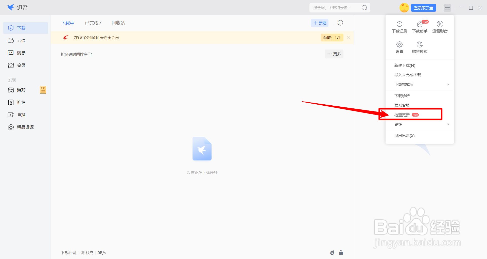Screen dimensions: 487x259
Task: Select 检查更新 menu item
Action: (x=420, y=115)
